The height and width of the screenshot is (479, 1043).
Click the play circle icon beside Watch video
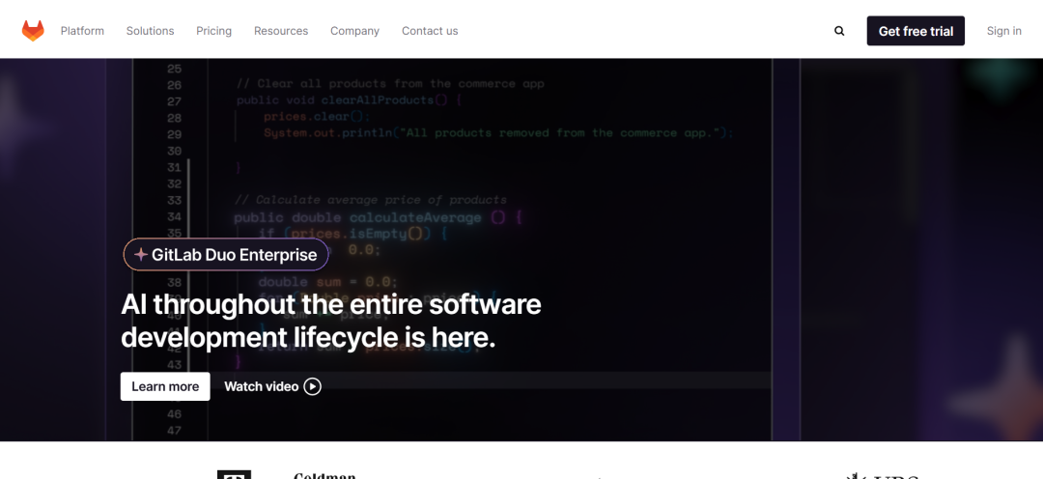[x=313, y=386]
